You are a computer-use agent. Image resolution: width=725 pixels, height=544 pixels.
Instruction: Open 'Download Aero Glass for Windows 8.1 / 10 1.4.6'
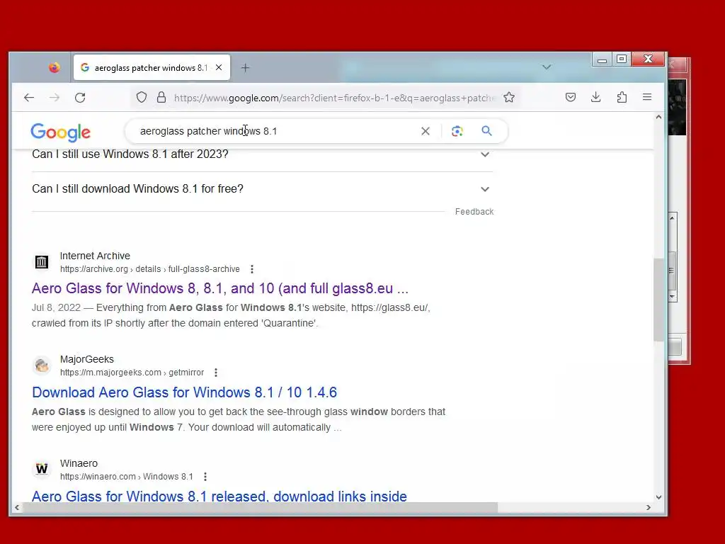pos(185,392)
